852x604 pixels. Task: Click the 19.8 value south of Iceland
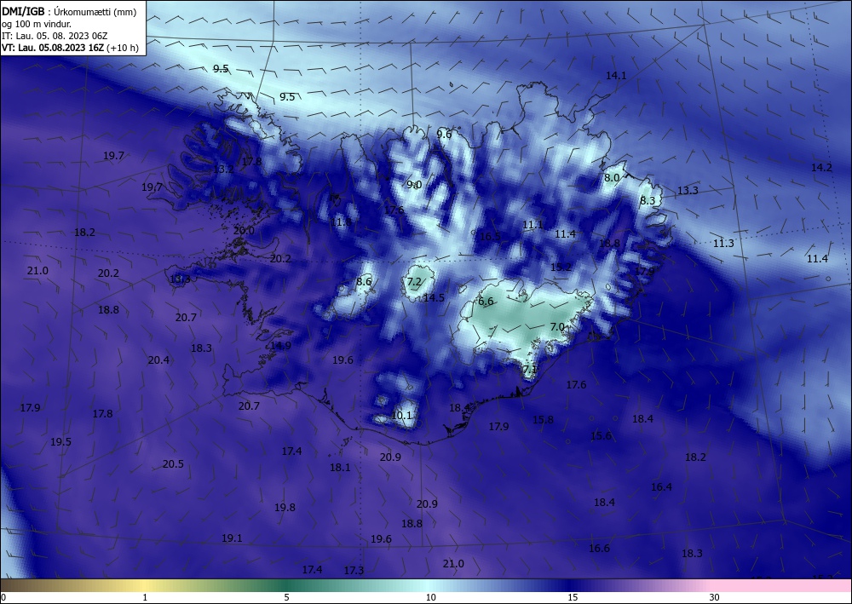pos(285,508)
